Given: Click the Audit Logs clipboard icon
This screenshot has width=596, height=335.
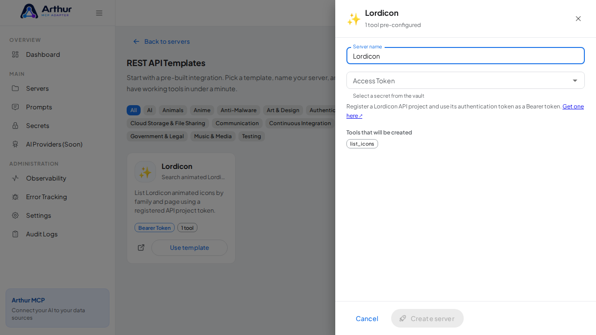Looking at the screenshot, I should coord(15,234).
